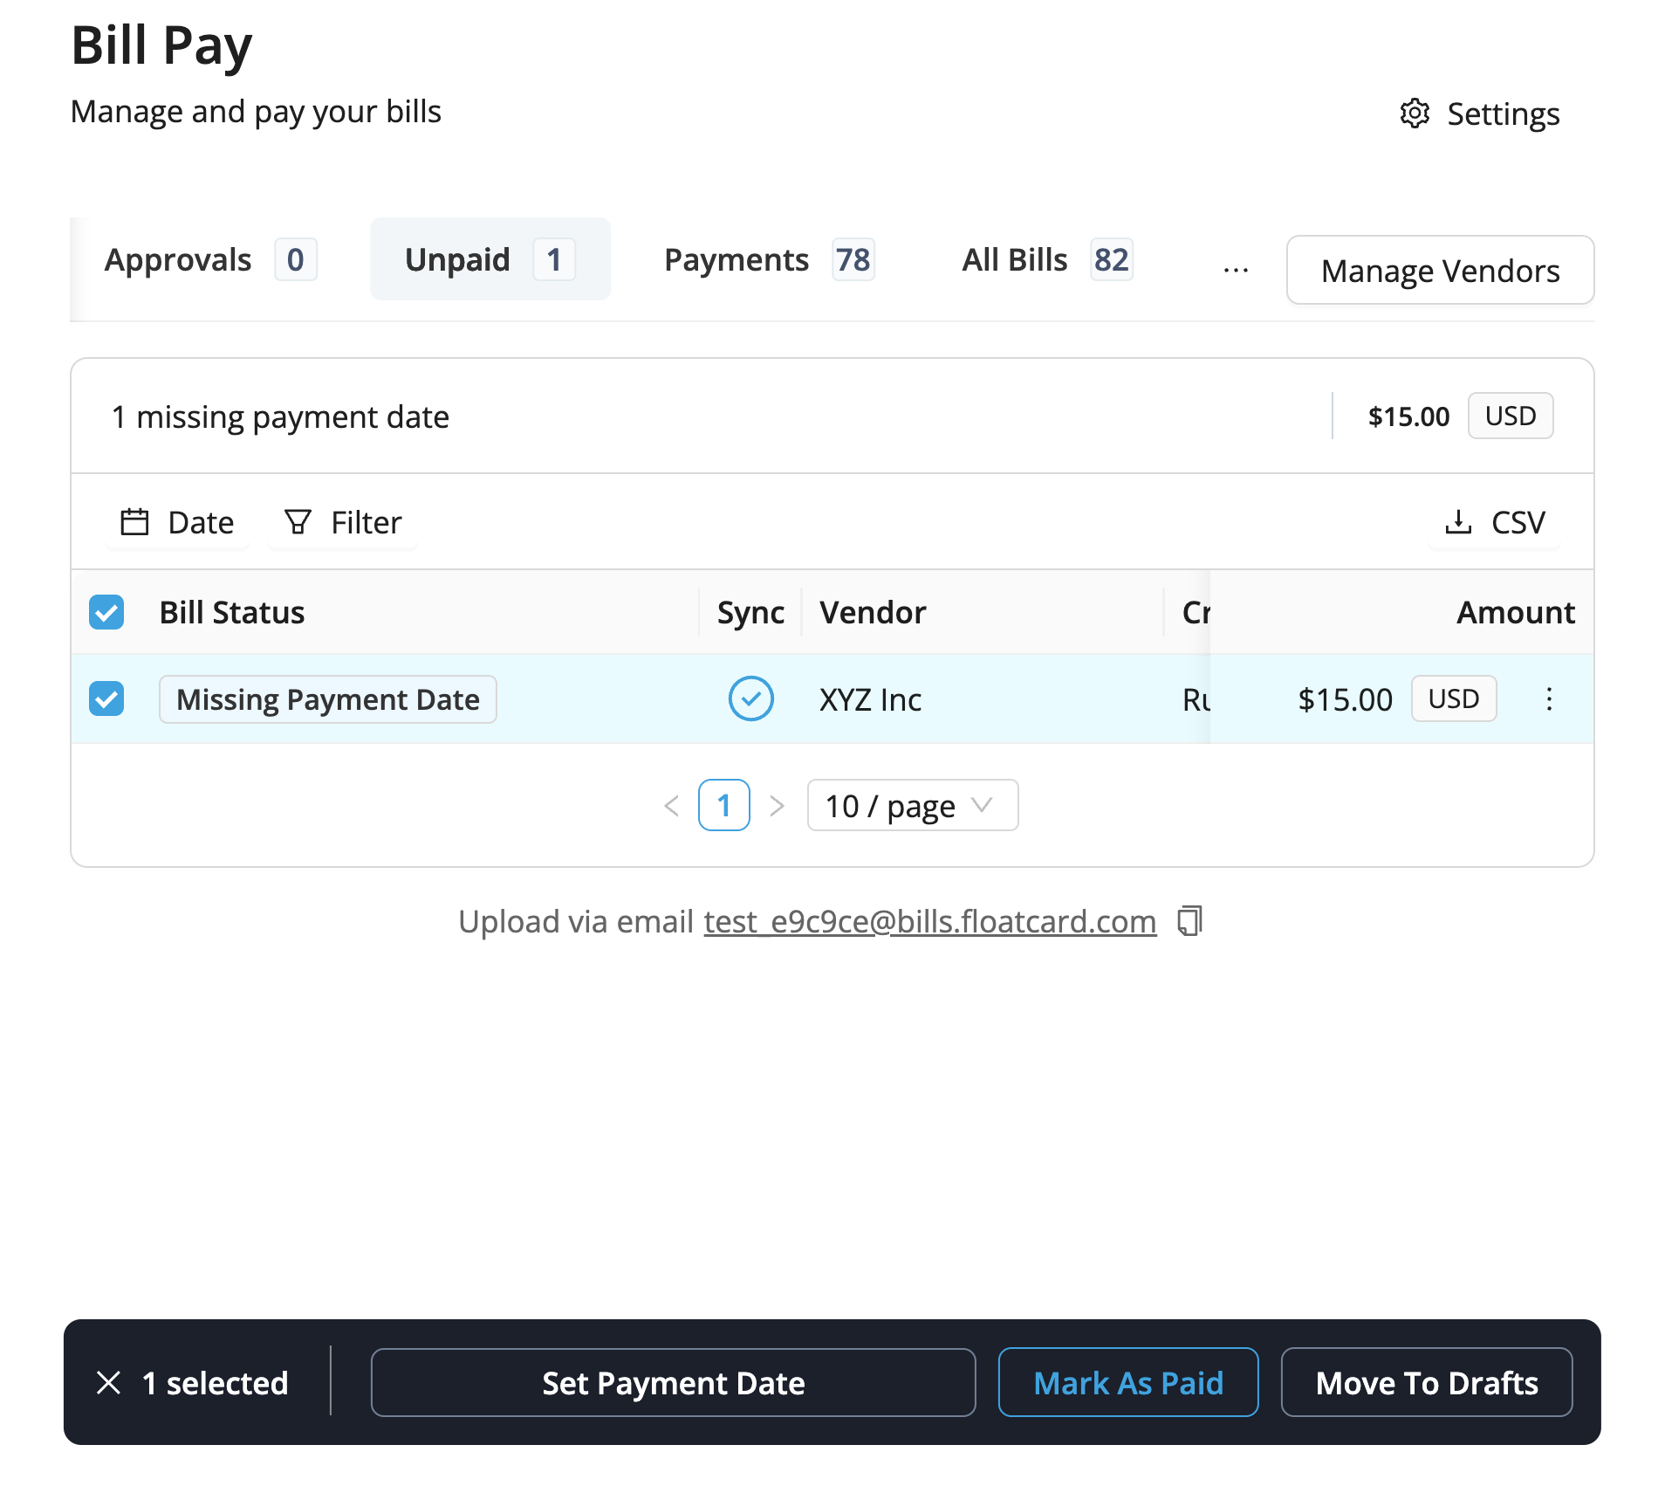This screenshot has height=1493, width=1665.
Task: Click Mark As Paid
Action: pos(1127,1382)
